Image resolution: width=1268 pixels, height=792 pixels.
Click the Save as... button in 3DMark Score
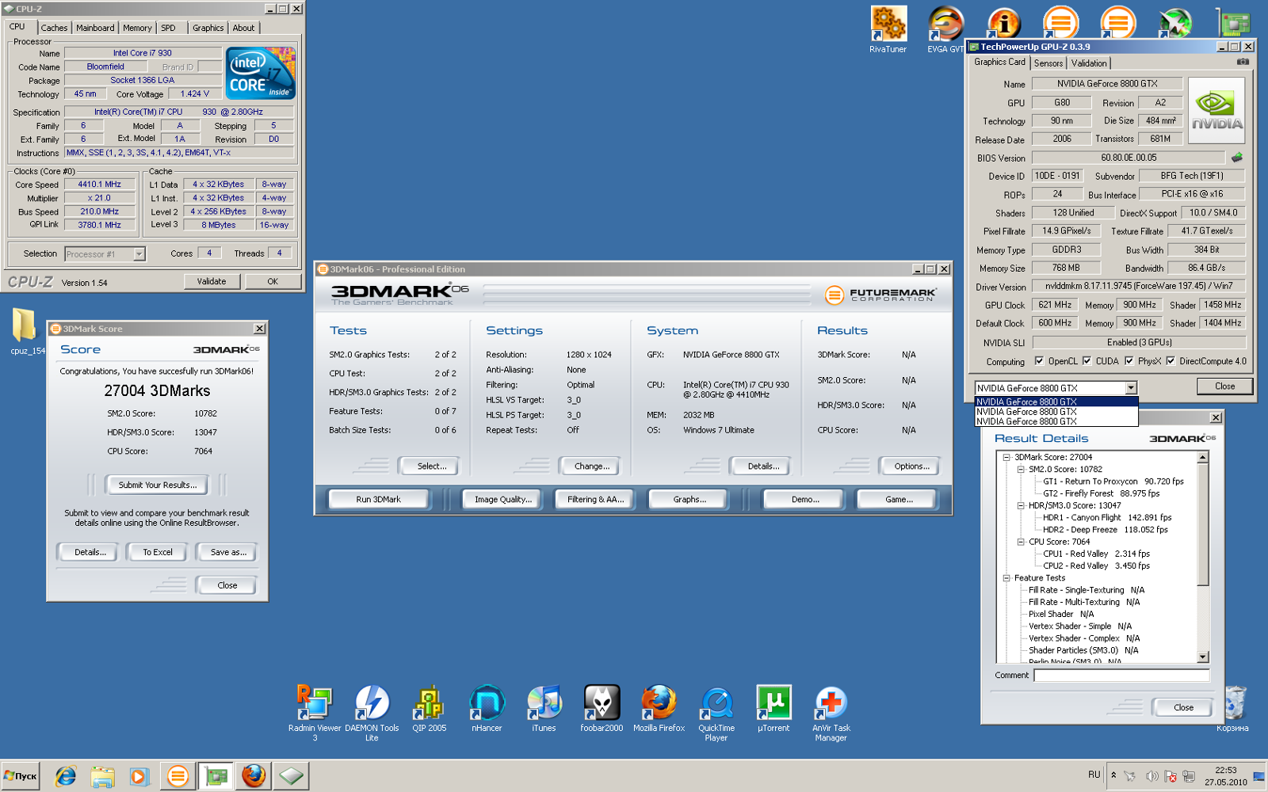click(x=228, y=552)
